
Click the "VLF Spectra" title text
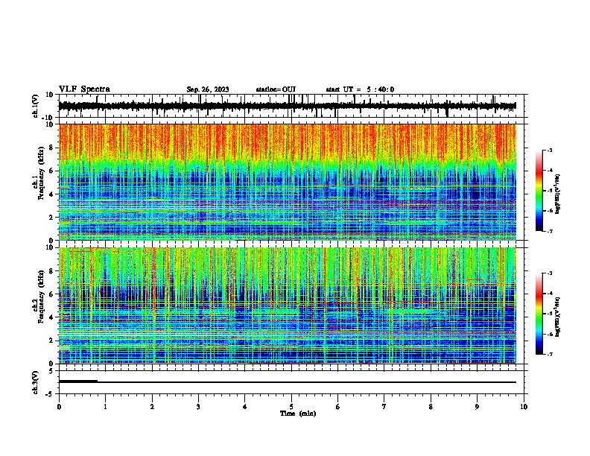tap(84, 89)
